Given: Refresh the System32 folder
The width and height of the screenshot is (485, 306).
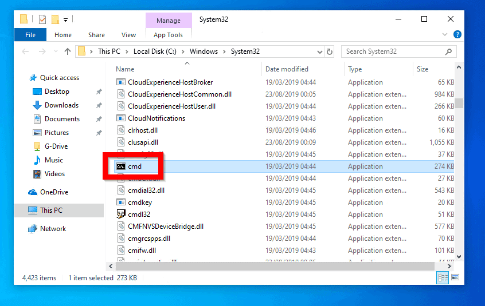Looking at the screenshot, I should point(330,52).
